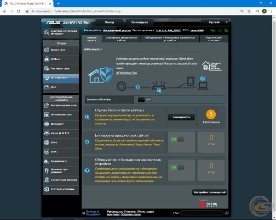The width and height of the screenshot is (276, 220).
Task: Click the Help & Support question icon
Action: click(84, 213)
